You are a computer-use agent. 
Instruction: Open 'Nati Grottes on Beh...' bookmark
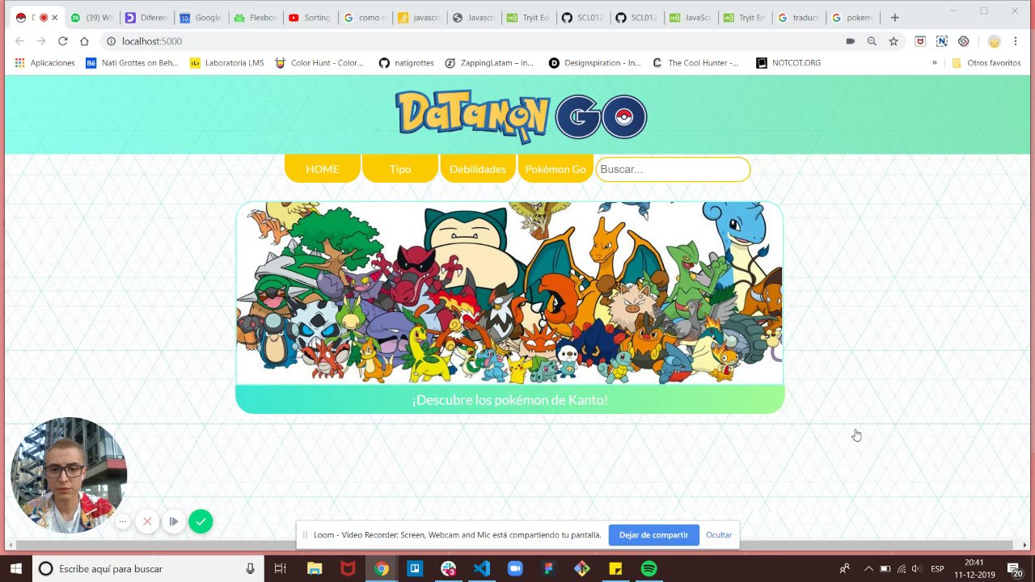coord(131,62)
